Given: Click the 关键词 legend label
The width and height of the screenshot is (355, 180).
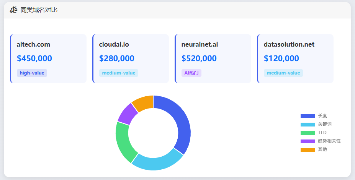Looking at the screenshot, I should [x=325, y=124].
